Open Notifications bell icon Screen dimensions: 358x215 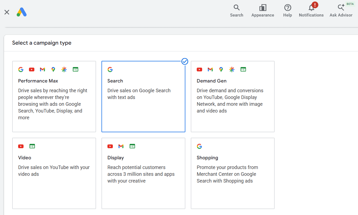pos(311,8)
